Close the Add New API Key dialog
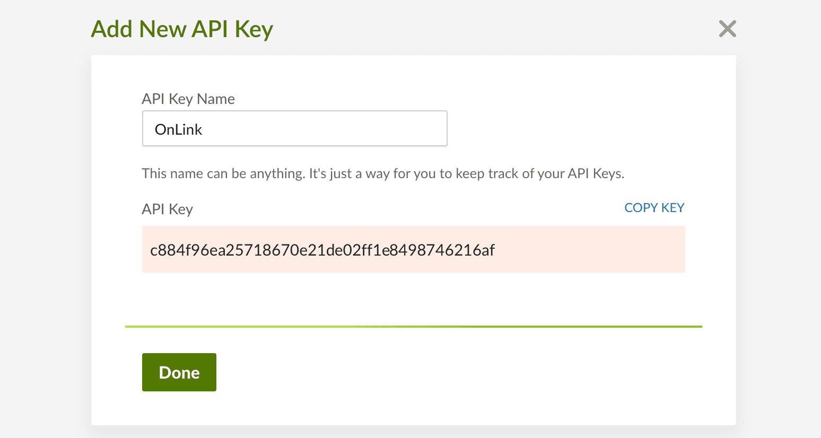The image size is (821, 438). point(727,29)
